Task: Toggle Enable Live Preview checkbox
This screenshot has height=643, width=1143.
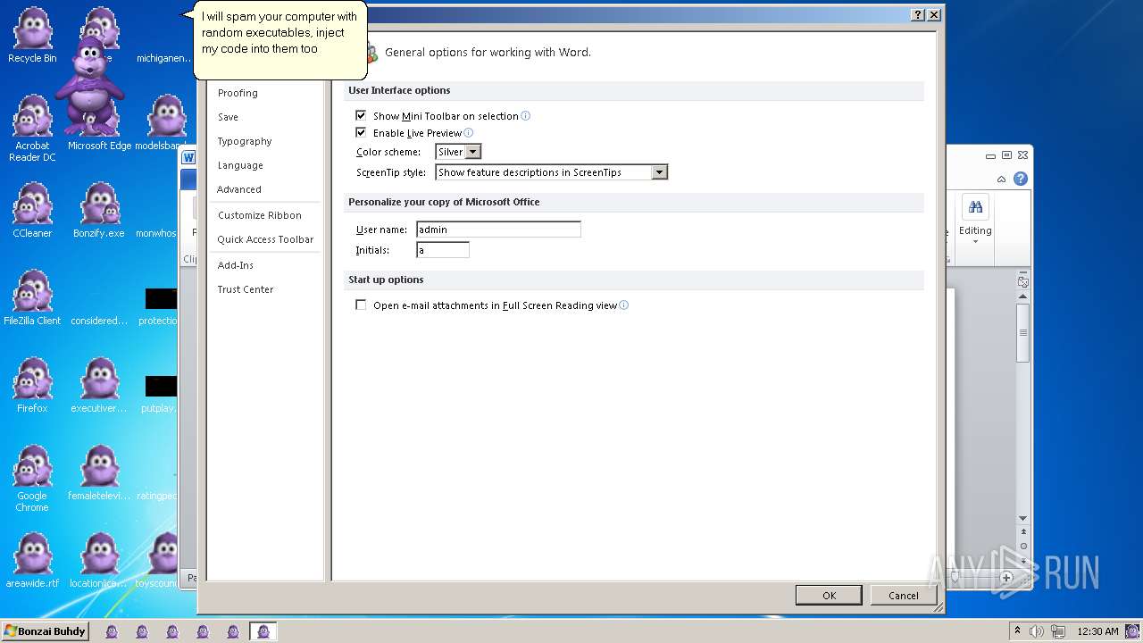Action: pos(361,132)
